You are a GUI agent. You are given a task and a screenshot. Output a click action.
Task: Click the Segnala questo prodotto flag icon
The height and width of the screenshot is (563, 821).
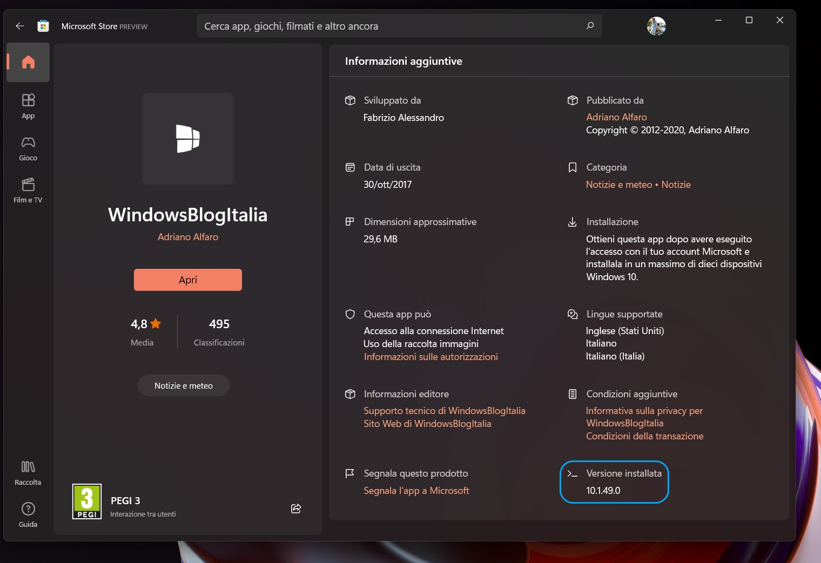(350, 473)
